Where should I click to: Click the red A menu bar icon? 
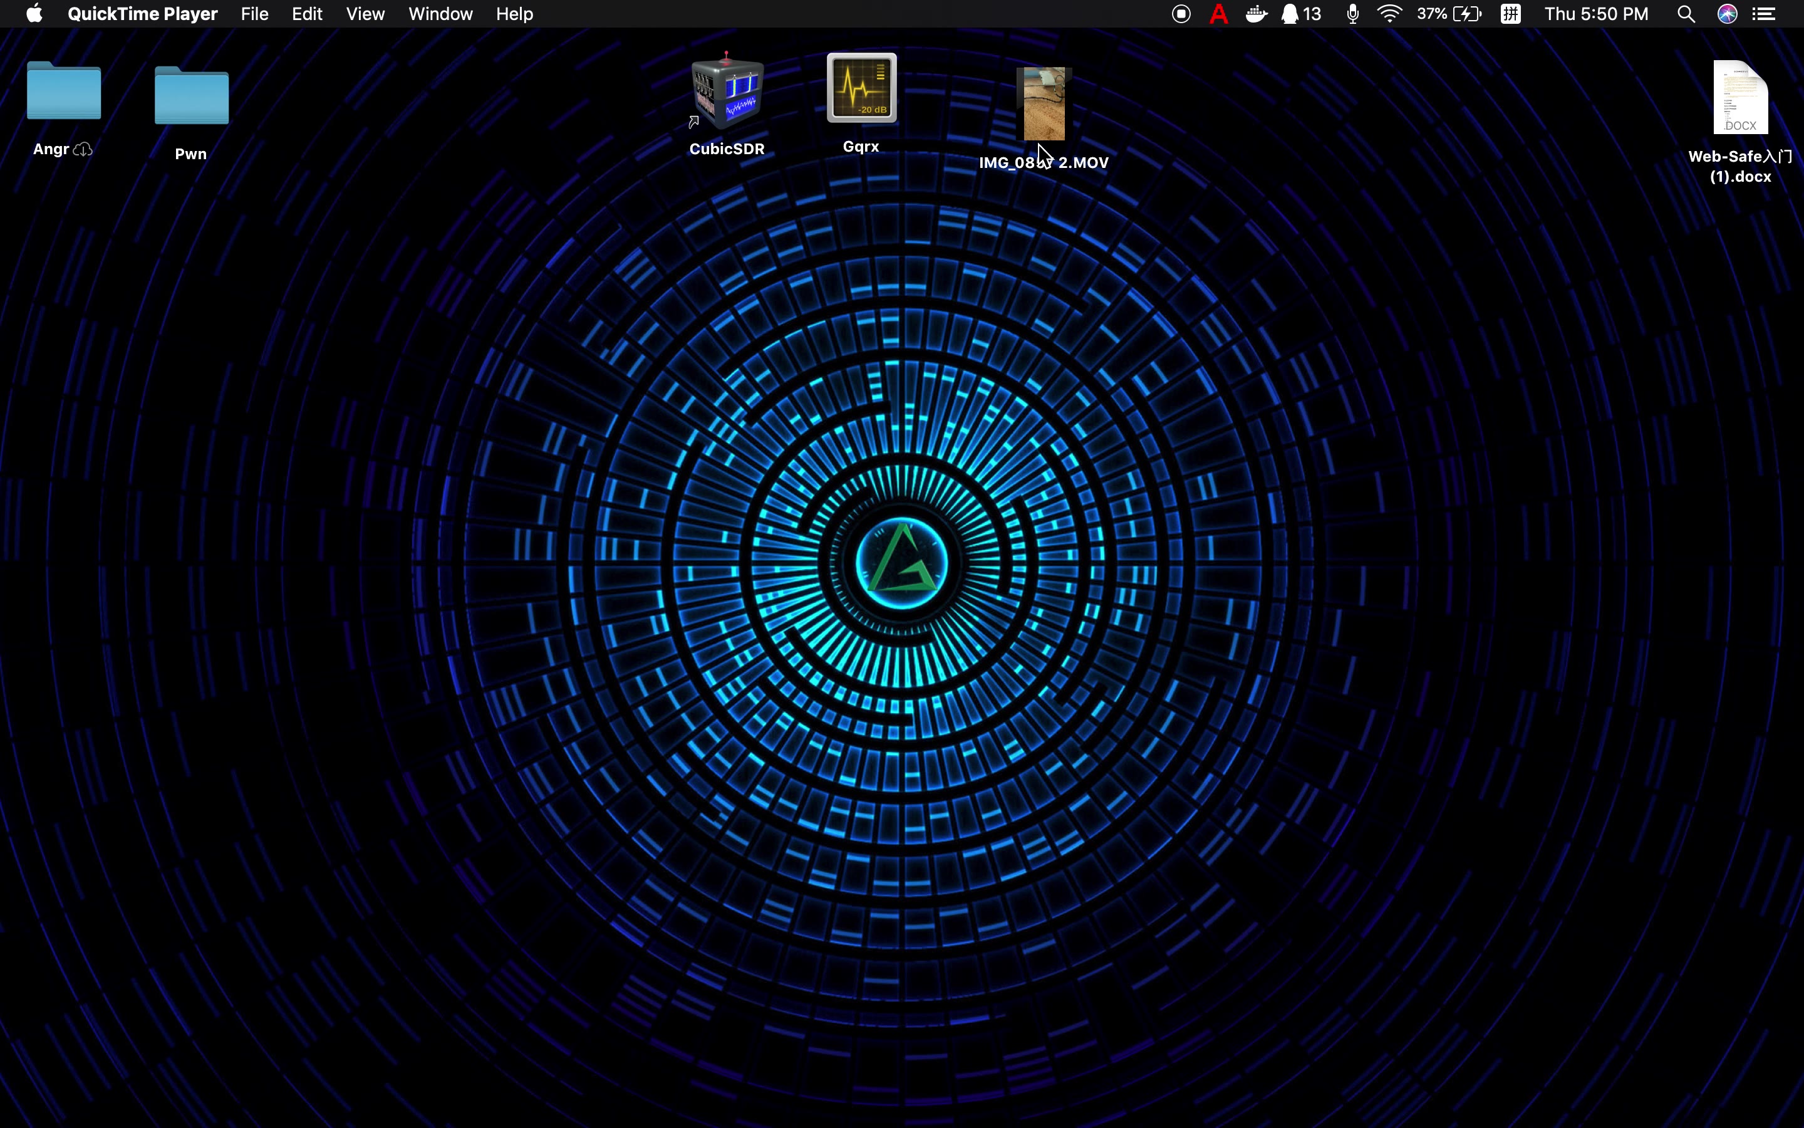[1219, 14]
